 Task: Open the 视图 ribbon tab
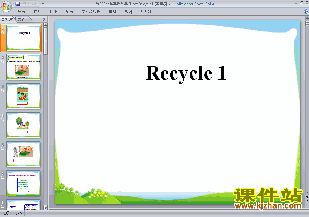(x=128, y=12)
